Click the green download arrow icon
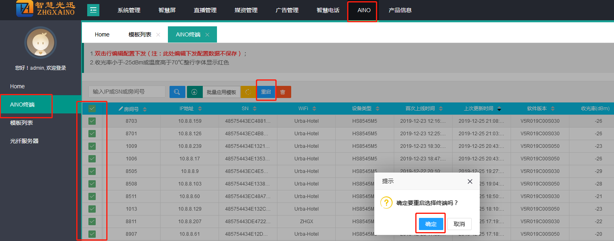The width and height of the screenshot is (614, 241). 195,92
